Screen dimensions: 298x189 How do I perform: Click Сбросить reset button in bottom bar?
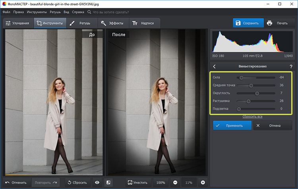[x=77, y=182]
